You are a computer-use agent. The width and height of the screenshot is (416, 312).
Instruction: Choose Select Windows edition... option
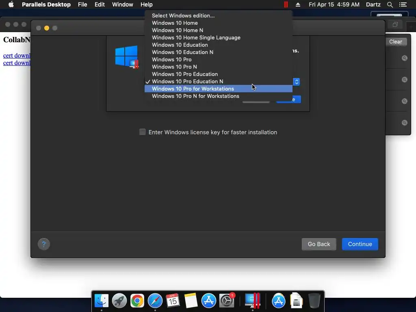(x=218, y=16)
